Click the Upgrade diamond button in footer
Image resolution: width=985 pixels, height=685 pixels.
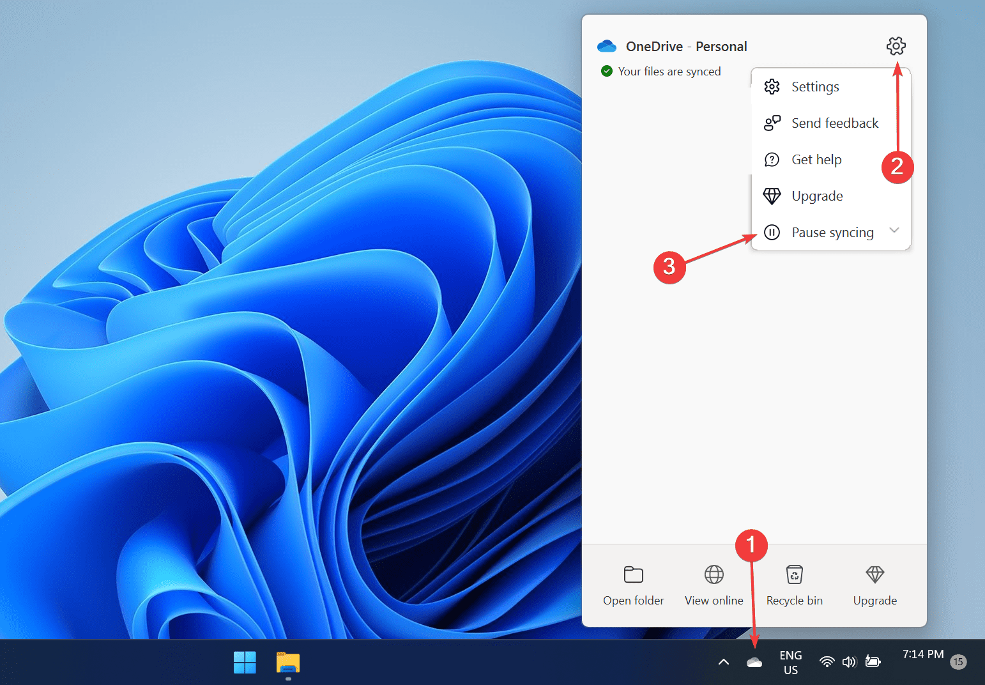pos(875,585)
